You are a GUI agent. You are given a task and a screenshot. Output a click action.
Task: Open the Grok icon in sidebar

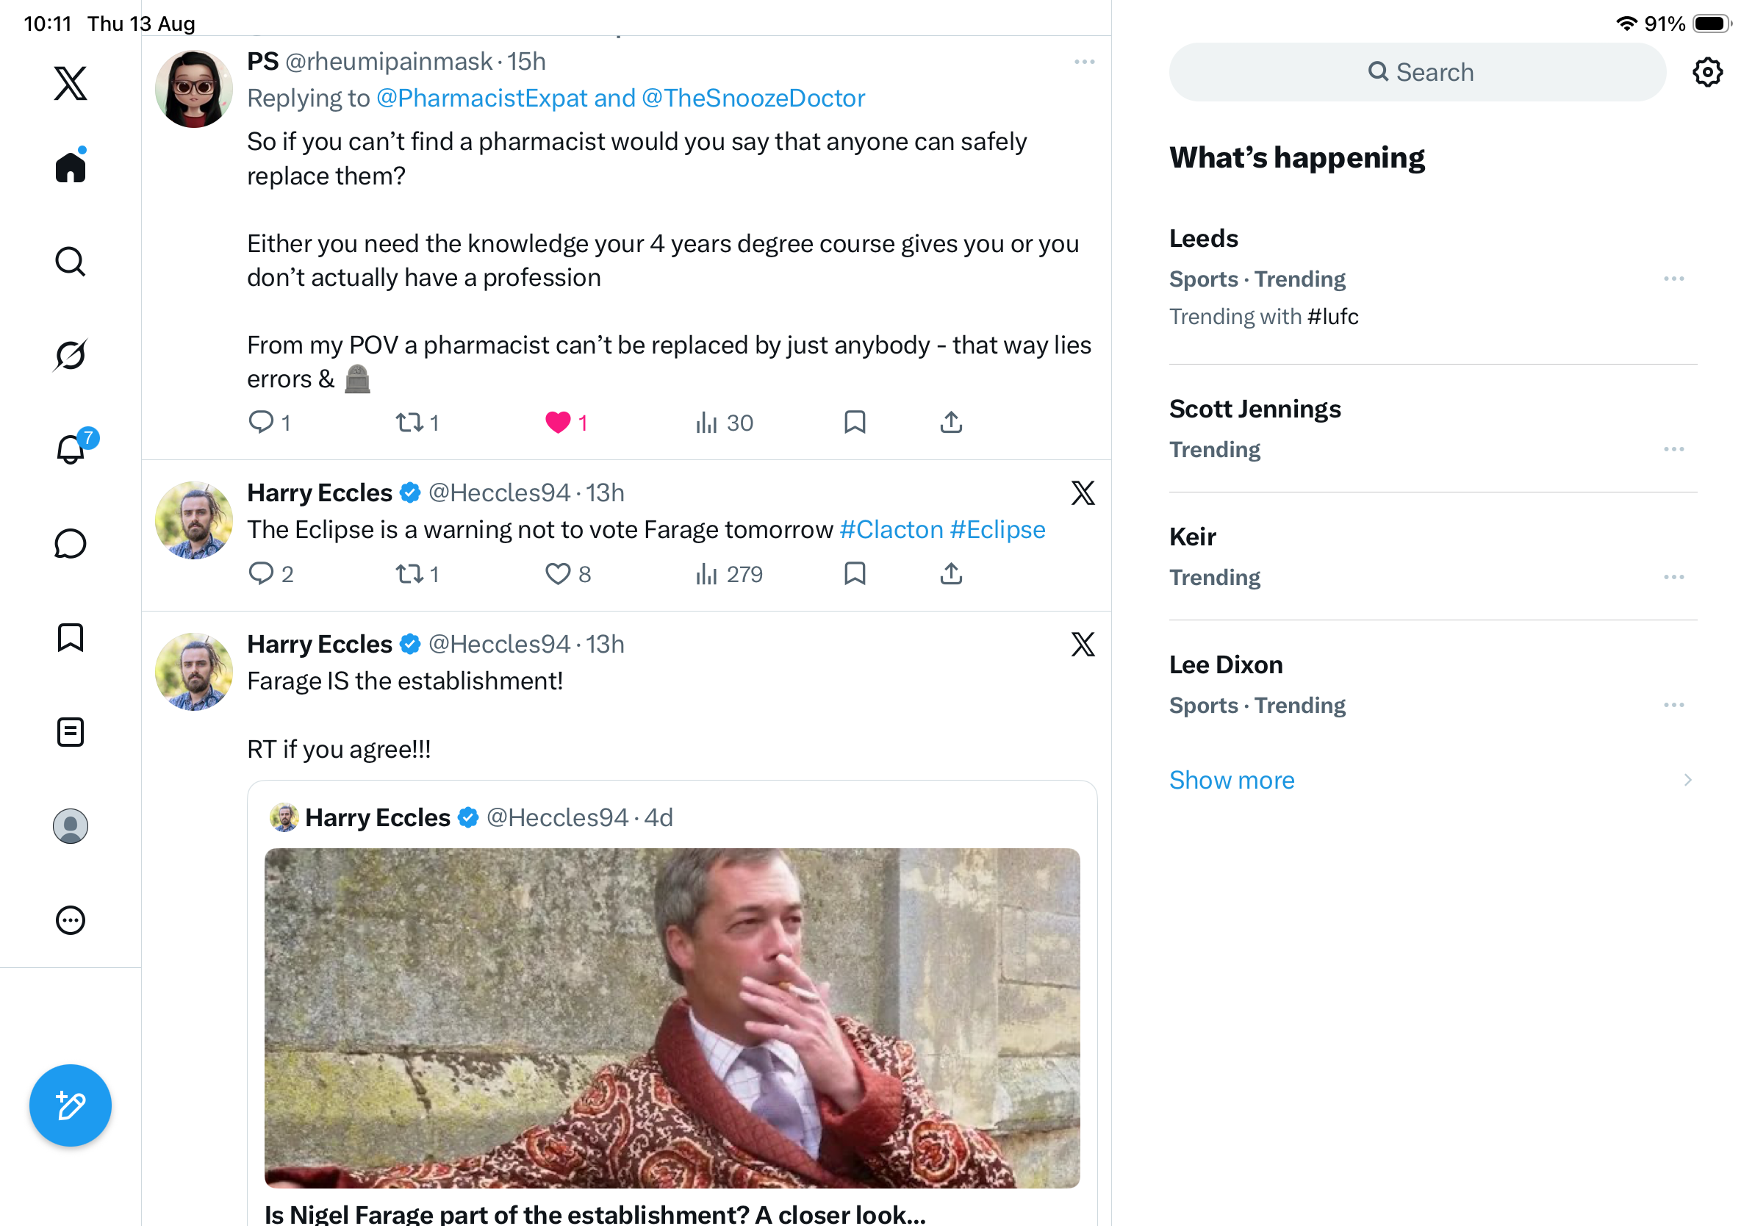pyautogui.click(x=71, y=355)
